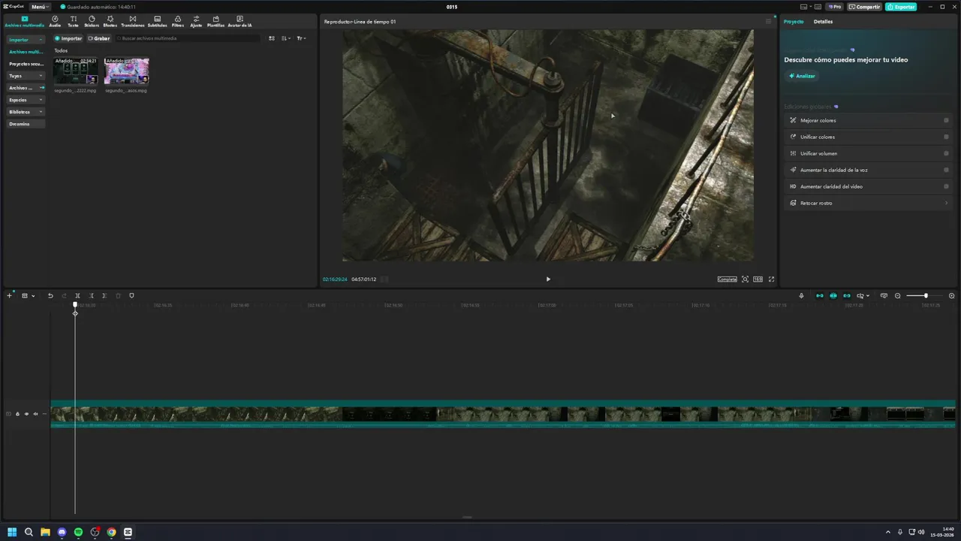Select Archivos multimedia top tab
The height and width of the screenshot is (541, 961).
(x=25, y=21)
